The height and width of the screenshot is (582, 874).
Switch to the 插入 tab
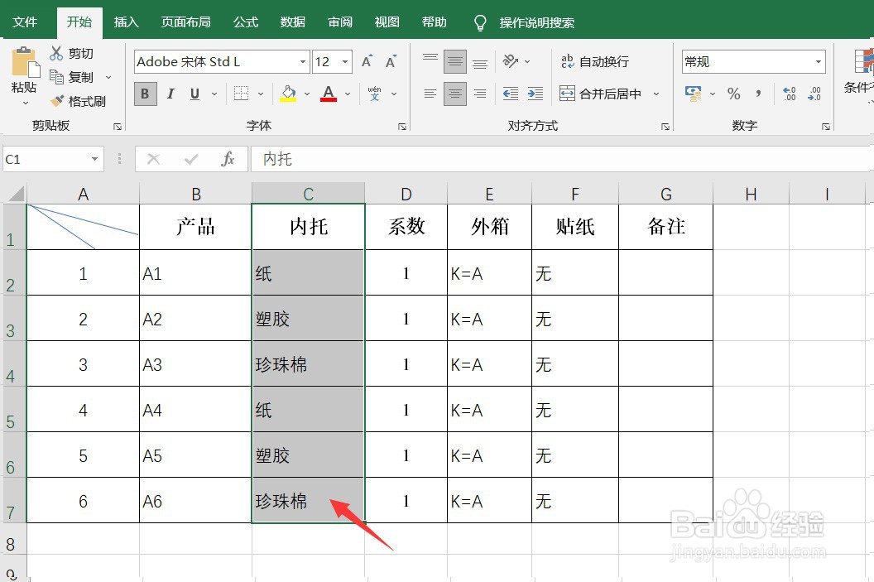tap(126, 22)
